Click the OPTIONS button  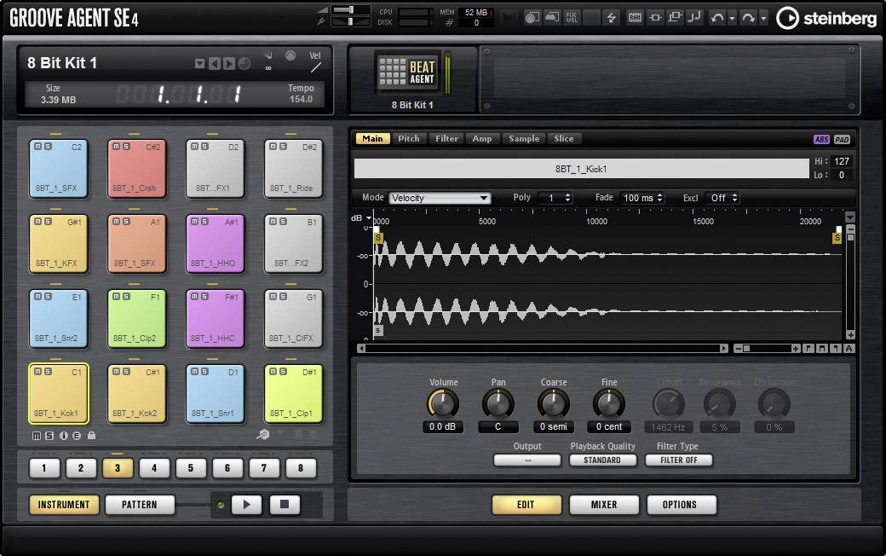pyautogui.click(x=681, y=504)
